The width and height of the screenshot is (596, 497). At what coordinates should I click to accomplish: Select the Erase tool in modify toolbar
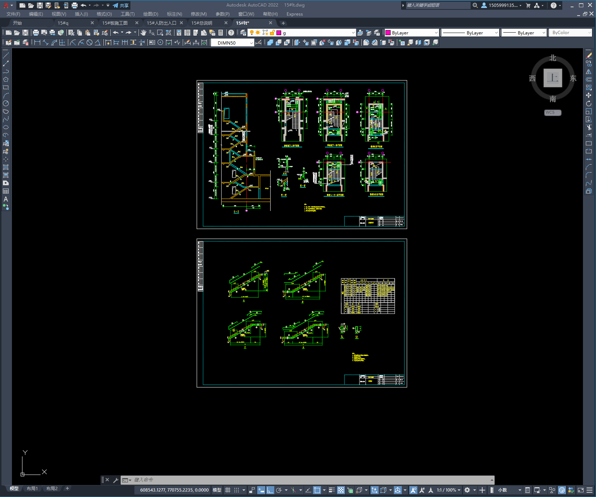pos(589,55)
